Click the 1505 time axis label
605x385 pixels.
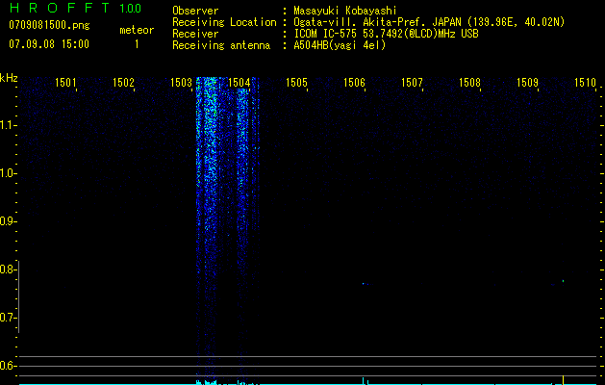pyautogui.click(x=296, y=82)
